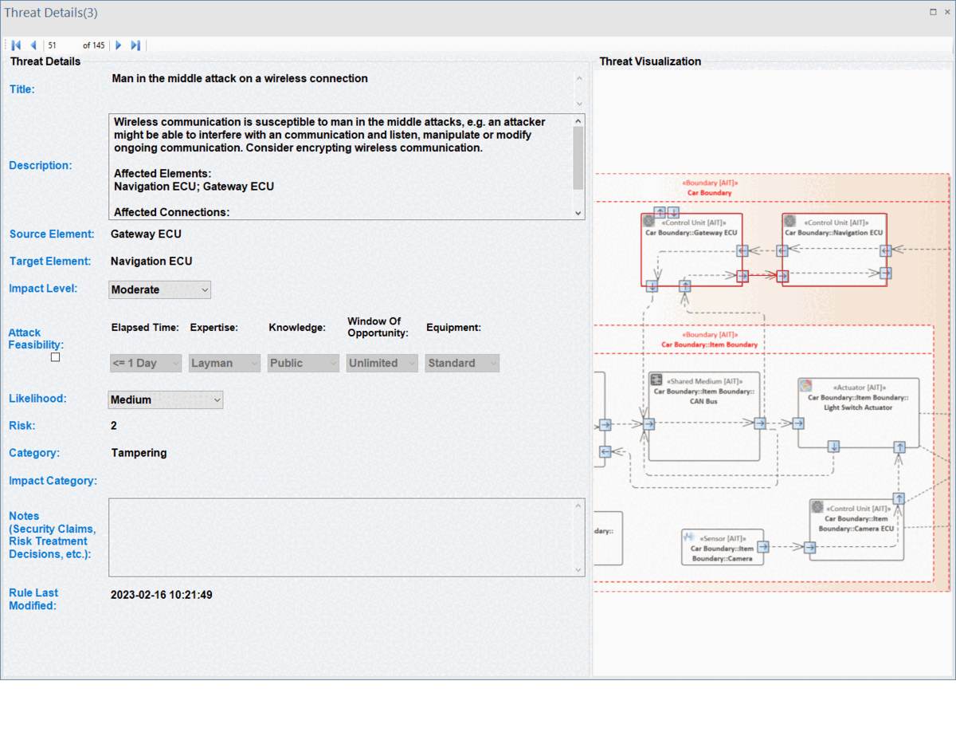Image resolution: width=956 pixels, height=736 pixels.
Task: Open the Likelihood dropdown
Action: pos(166,399)
